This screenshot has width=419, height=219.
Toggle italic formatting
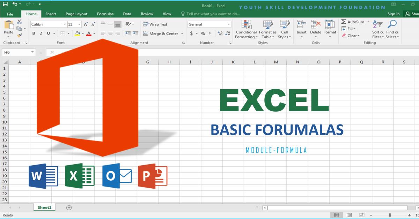pos(41,33)
